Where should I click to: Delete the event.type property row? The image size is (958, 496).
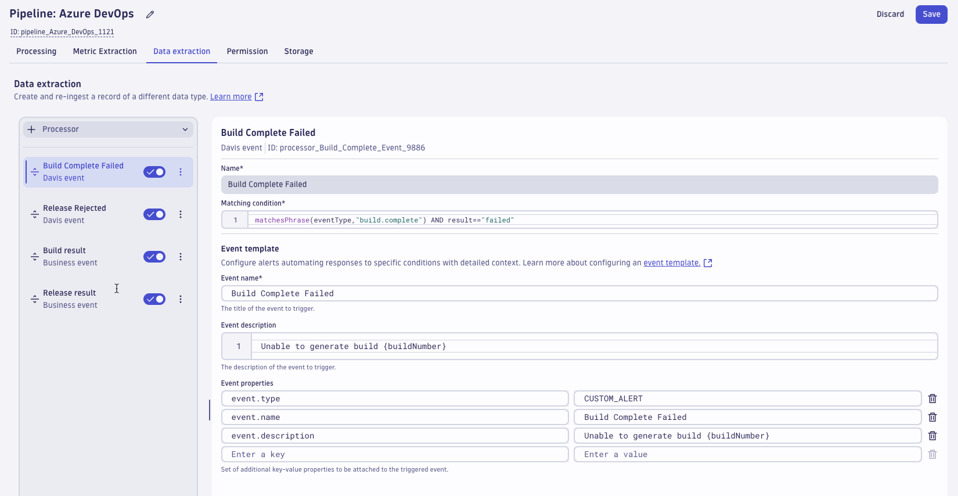932,398
